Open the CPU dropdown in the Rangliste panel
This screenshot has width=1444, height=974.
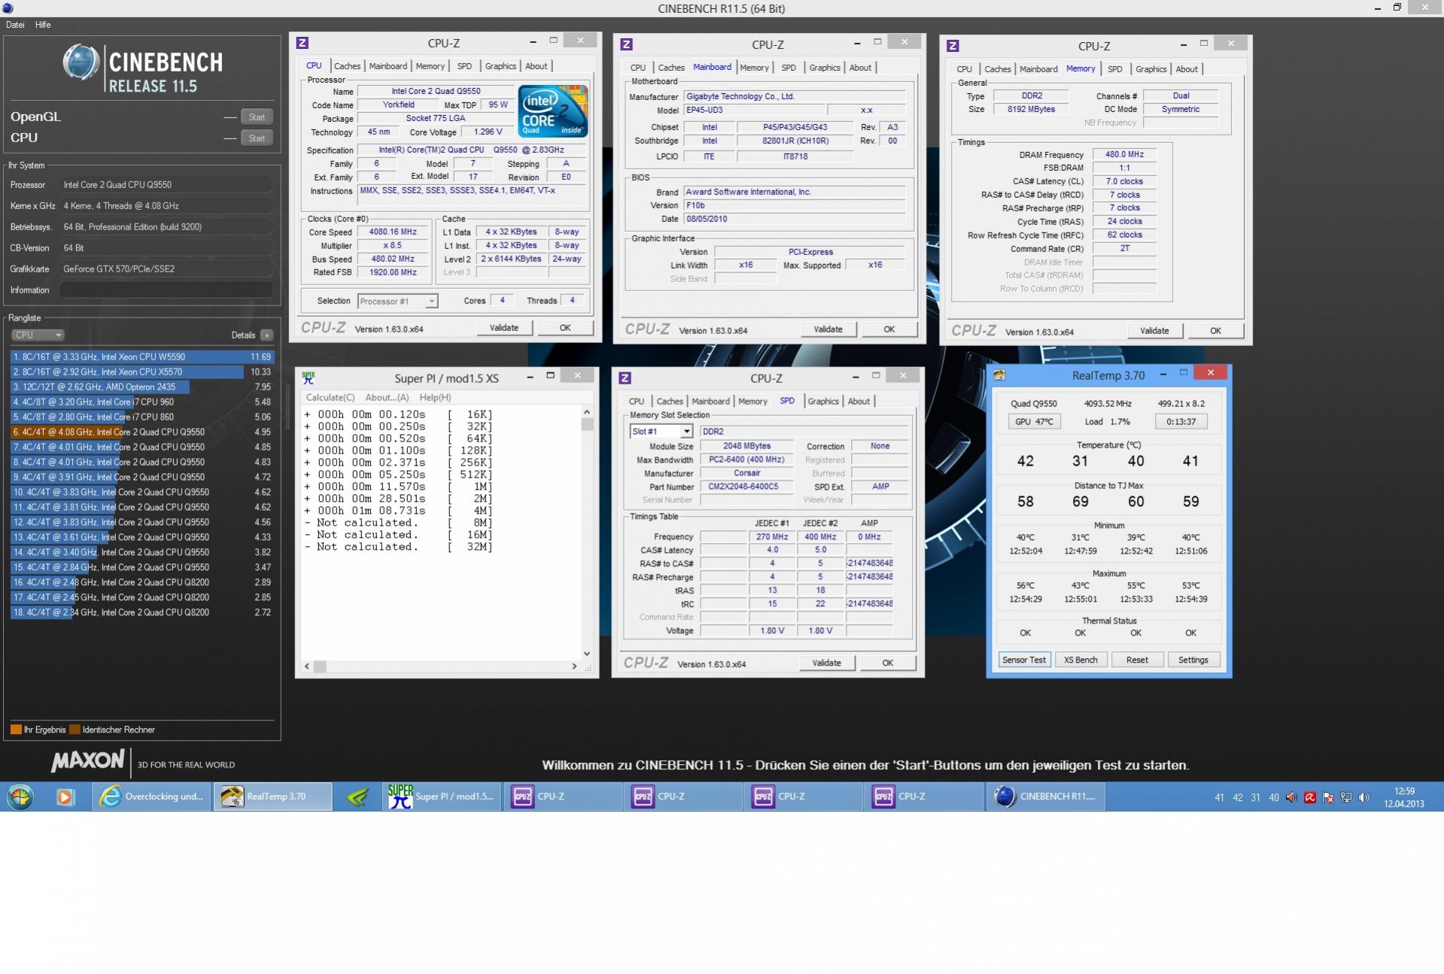(x=37, y=335)
